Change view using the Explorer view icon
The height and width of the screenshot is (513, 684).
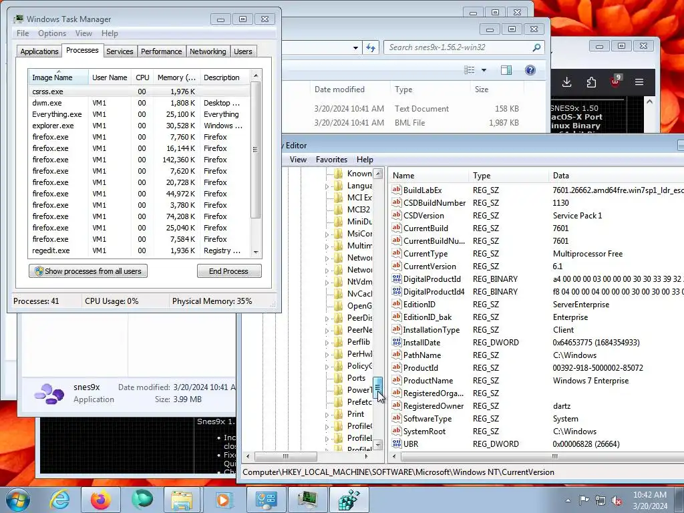tap(470, 70)
